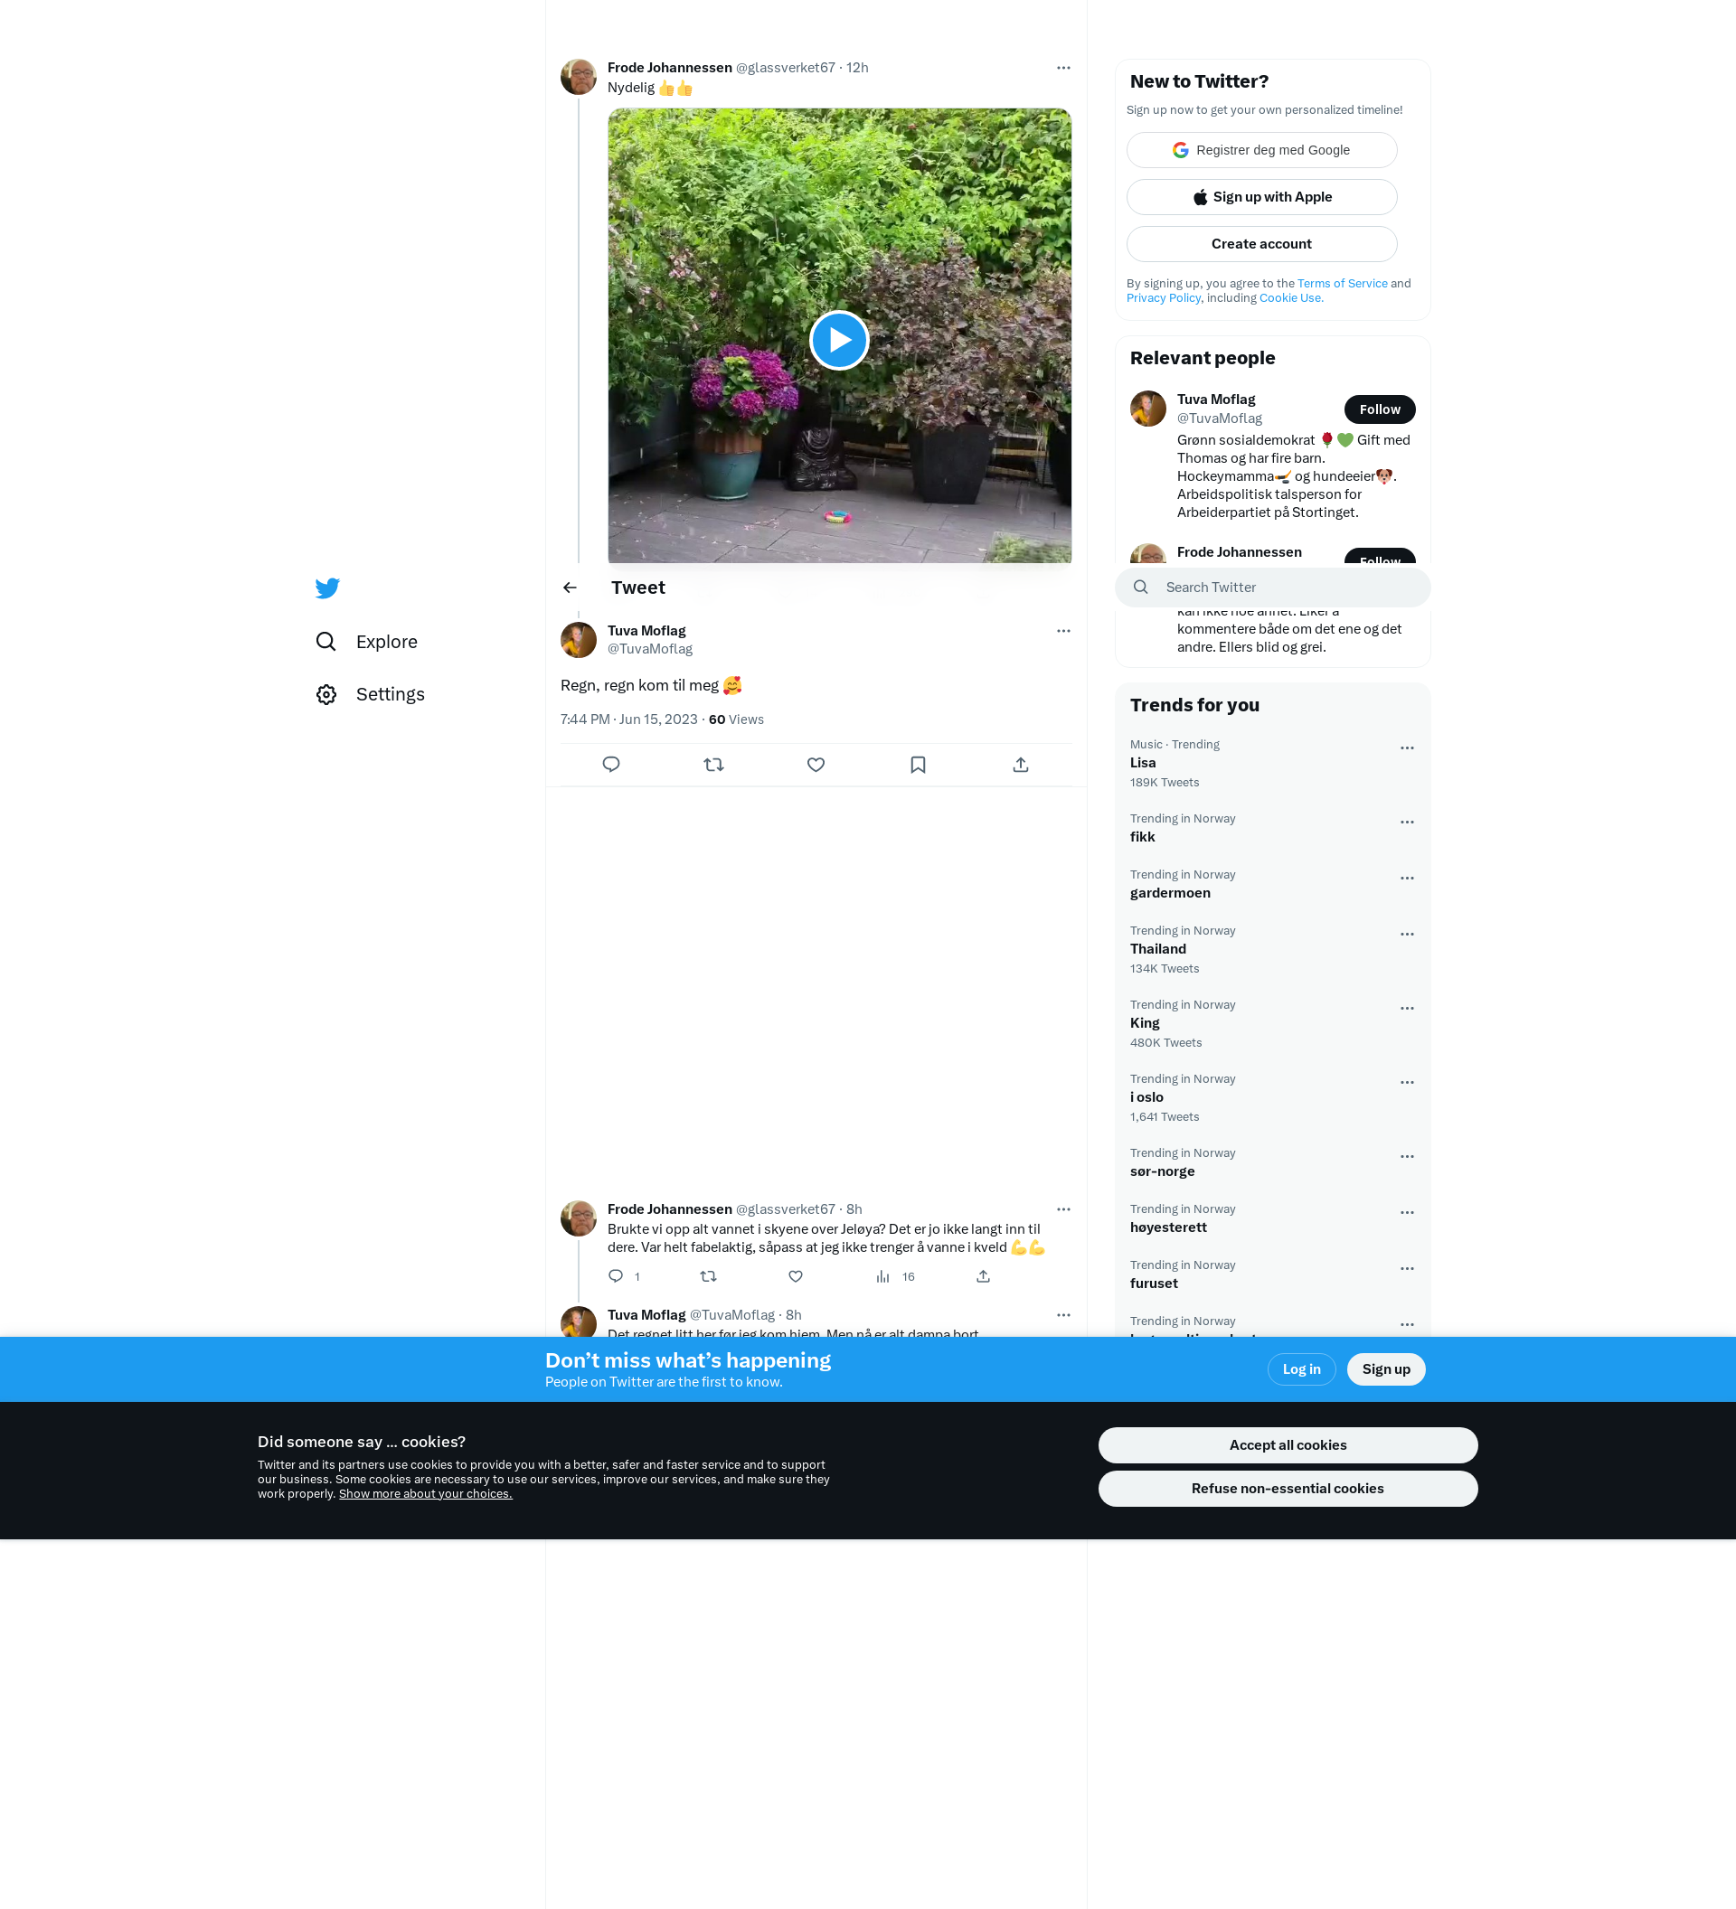
Task: Bookmark Tuva Moflag's main tweet
Action: pyautogui.click(x=918, y=765)
